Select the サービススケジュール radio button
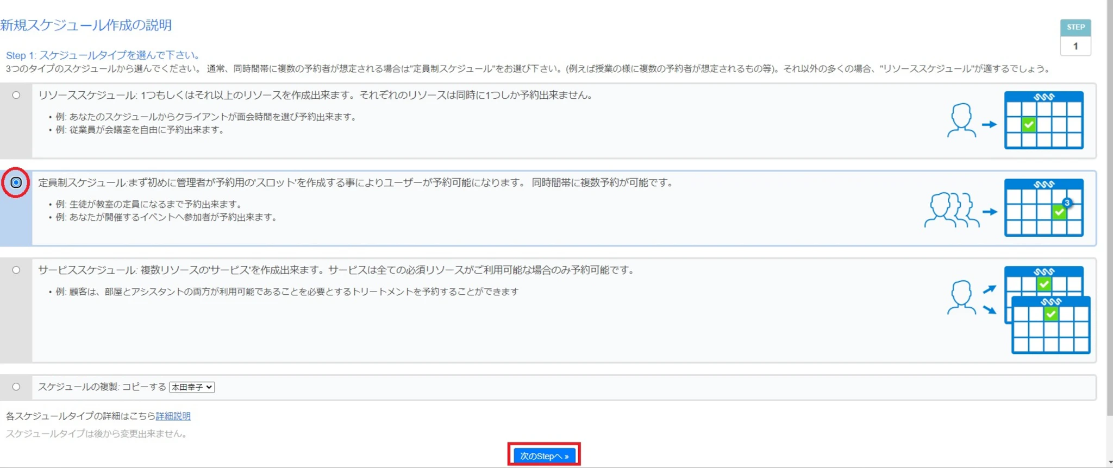 click(x=16, y=270)
